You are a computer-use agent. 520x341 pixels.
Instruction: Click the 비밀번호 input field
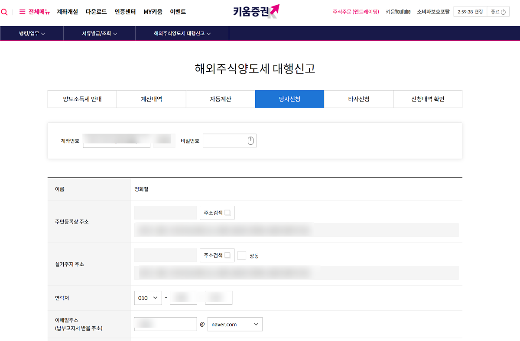[230, 140]
